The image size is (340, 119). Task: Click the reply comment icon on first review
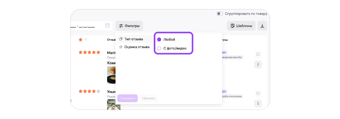click(x=258, y=54)
